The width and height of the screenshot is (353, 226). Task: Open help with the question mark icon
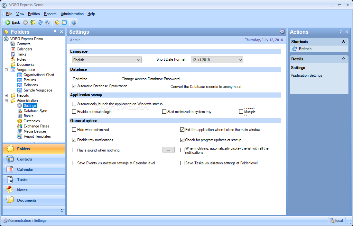(74, 22)
